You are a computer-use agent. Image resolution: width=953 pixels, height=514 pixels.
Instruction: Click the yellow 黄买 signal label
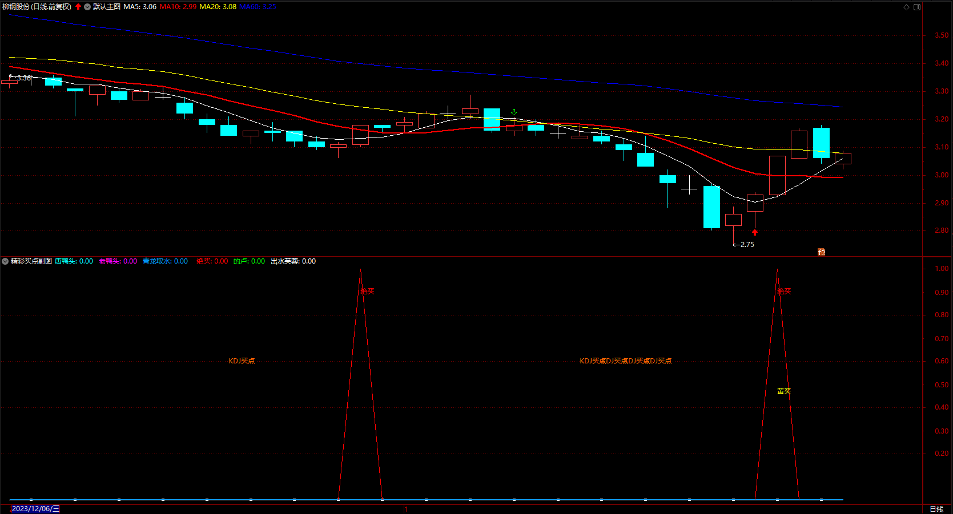784,391
